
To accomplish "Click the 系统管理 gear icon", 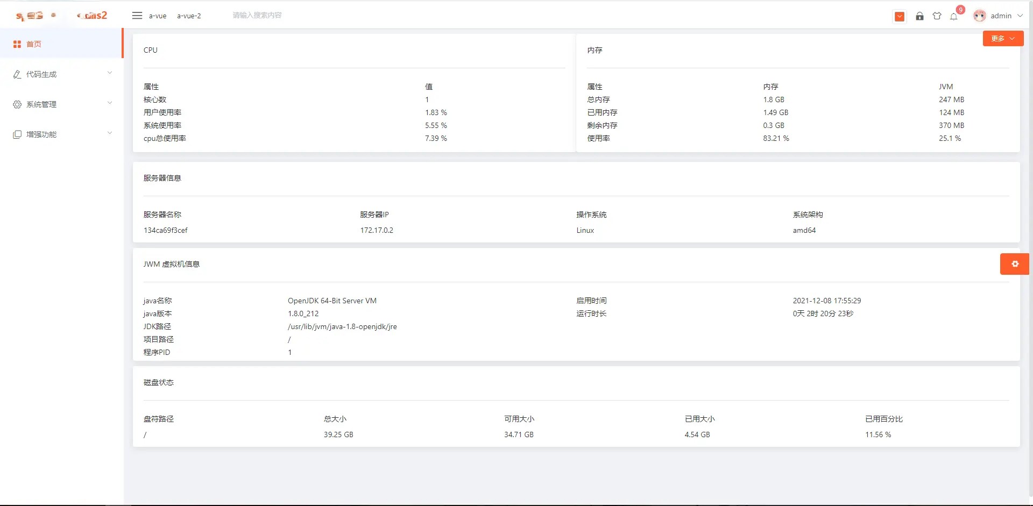I will (17, 104).
